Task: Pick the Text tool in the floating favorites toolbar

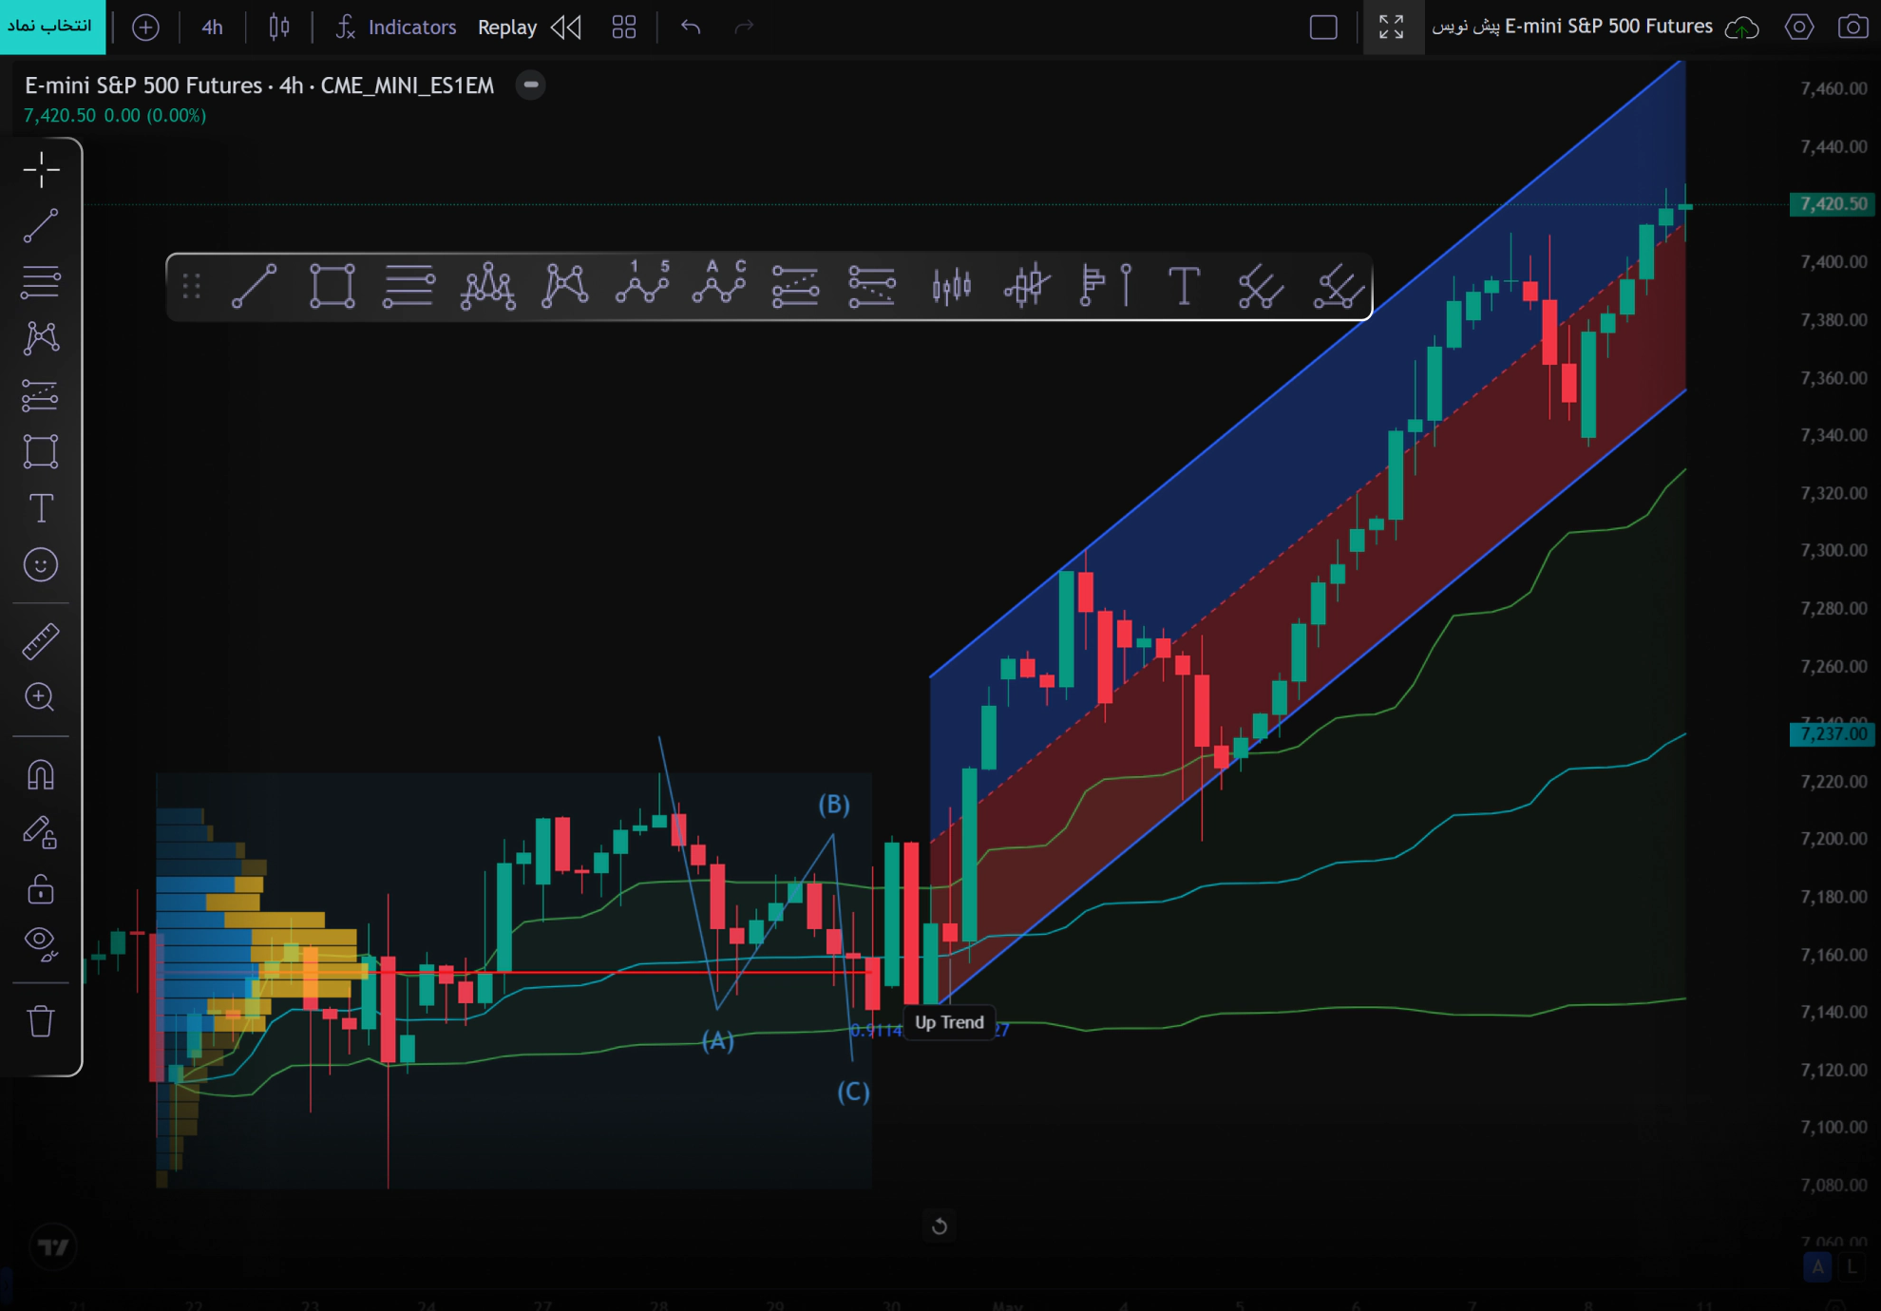Action: [1184, 286]
